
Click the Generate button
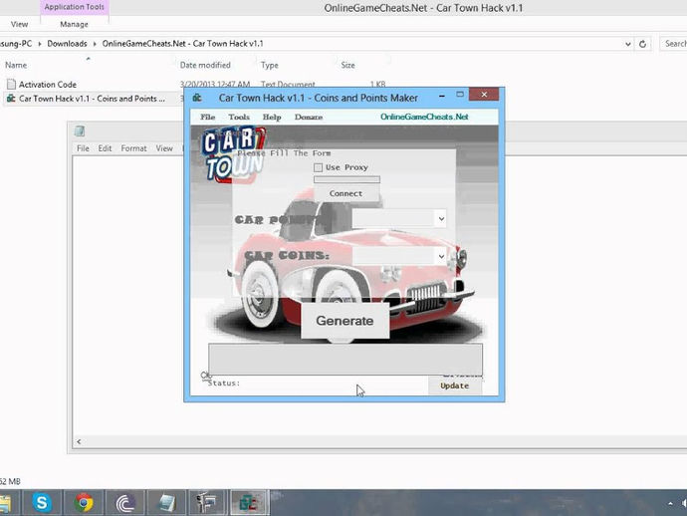(x=344, y=321)
